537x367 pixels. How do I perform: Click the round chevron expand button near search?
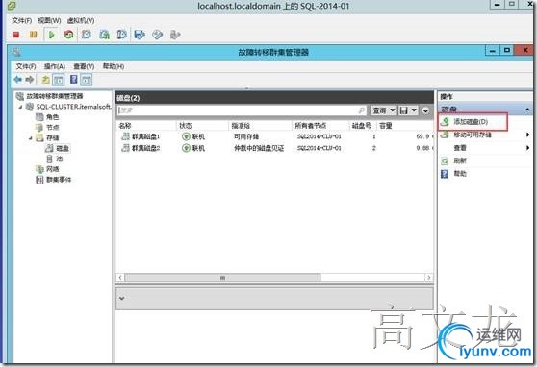click(x=425, y=110)
